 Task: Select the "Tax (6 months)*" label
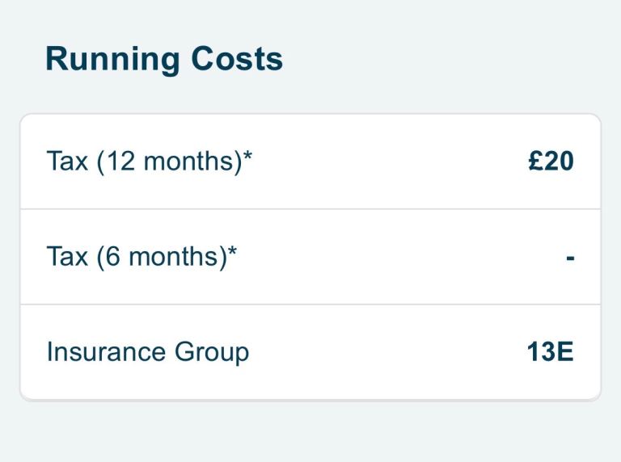(x=142, y=257)
